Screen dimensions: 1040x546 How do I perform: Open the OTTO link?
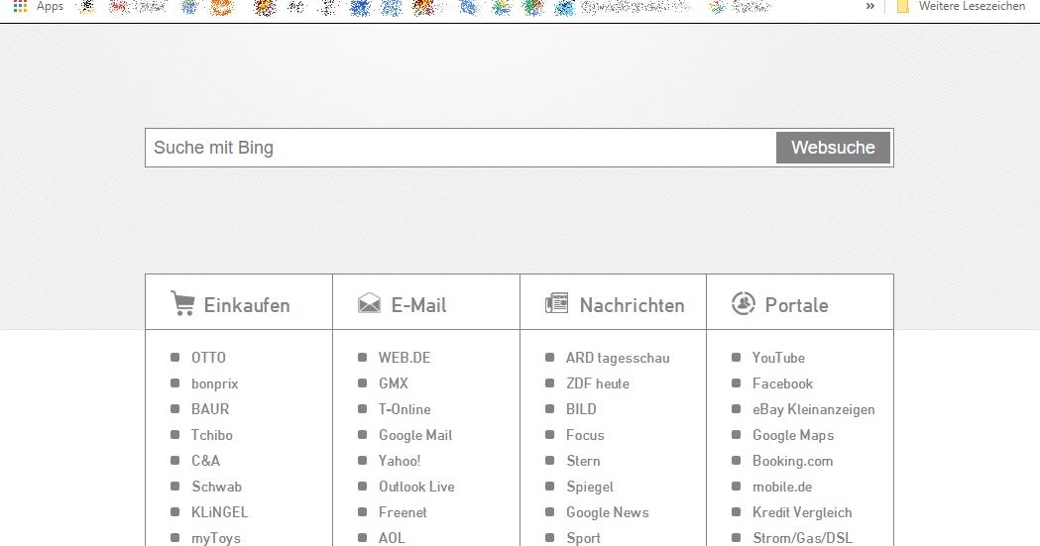pyautogui.click(x=208, y=358)
